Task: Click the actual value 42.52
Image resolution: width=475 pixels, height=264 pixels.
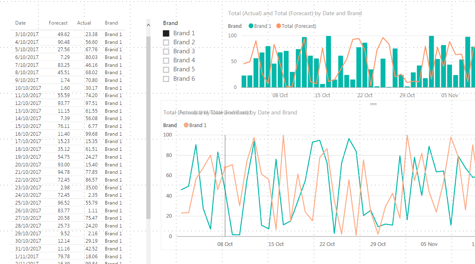Action: (91, 249)
